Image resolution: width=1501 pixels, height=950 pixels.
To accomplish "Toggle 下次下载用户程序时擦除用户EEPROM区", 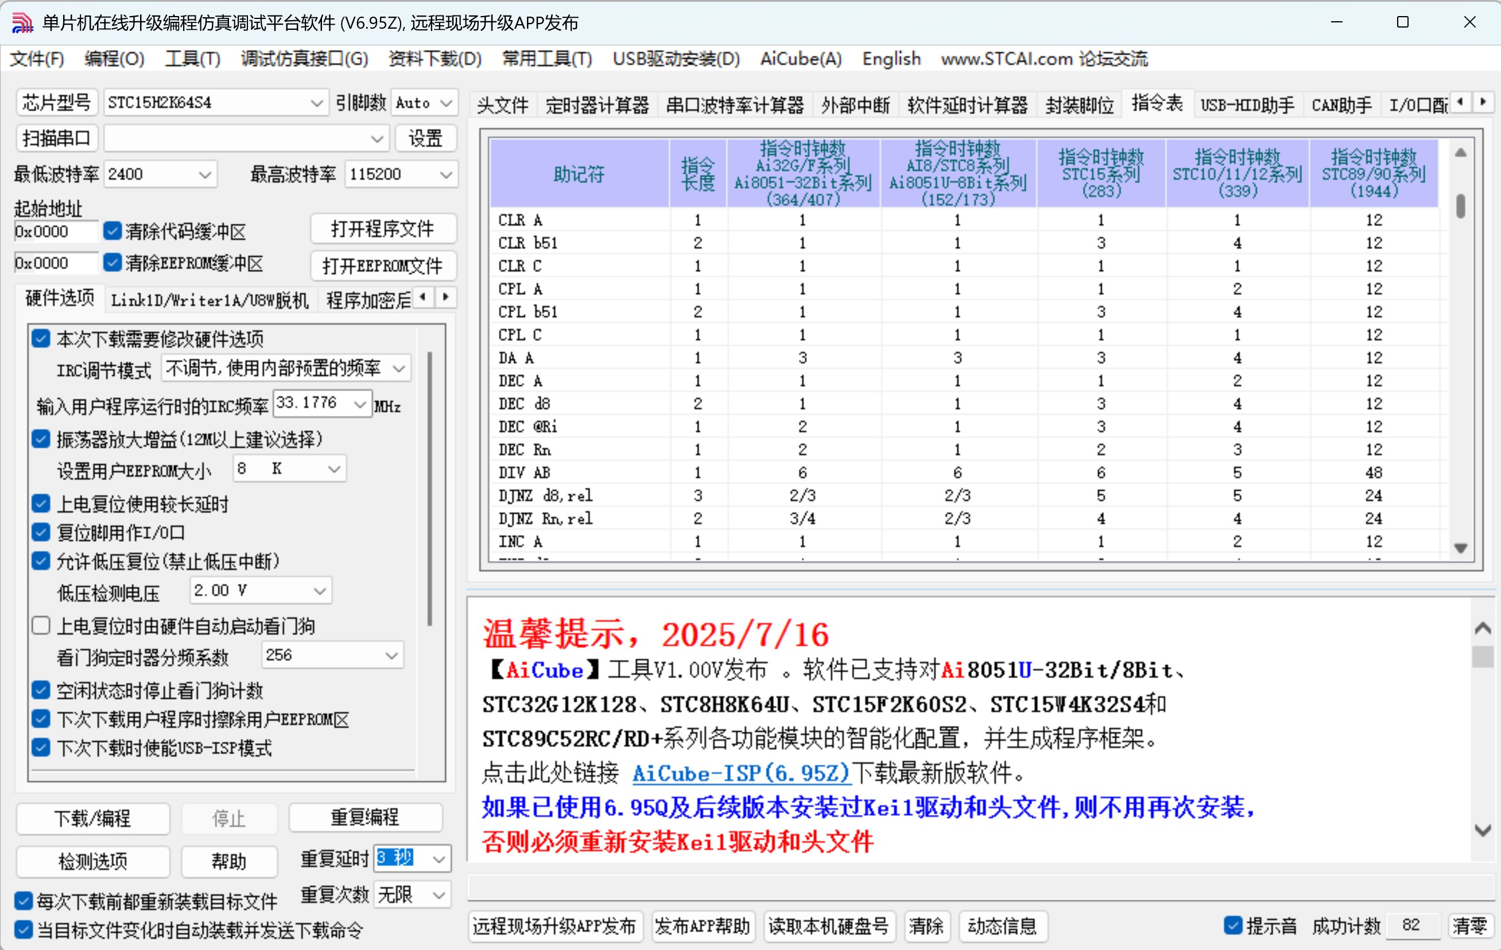I will click(41, 719).
